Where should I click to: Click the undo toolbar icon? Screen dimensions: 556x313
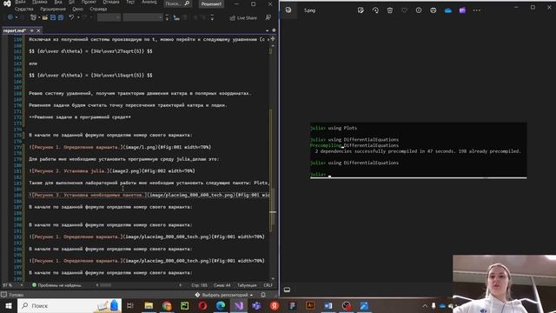[71, 17]
